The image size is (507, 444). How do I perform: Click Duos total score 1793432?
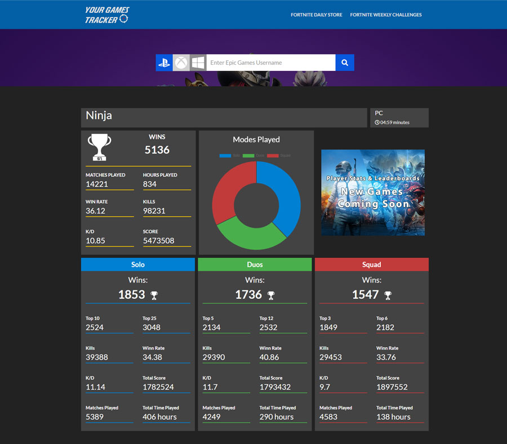click(275, 387)
